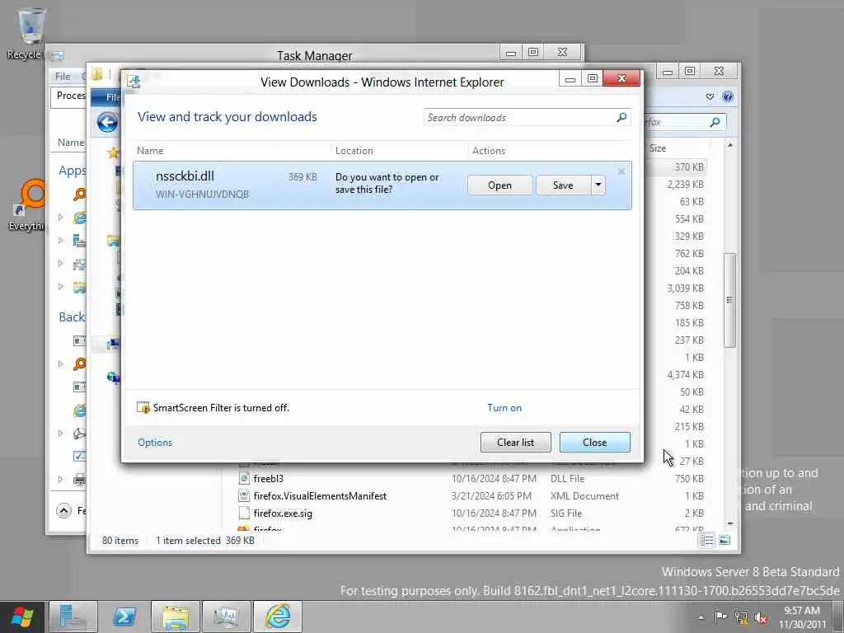Click the Actions column header
The height and width of the screenshot is (633, 844).
click(x=489, y=151)
